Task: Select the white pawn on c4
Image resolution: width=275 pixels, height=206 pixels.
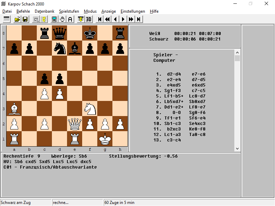Action: click(x=44, y=93)
